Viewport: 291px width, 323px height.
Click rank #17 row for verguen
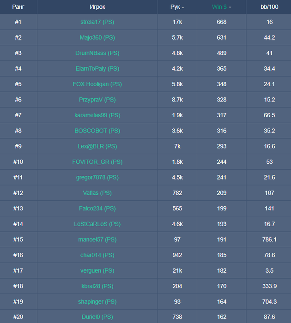pos(145,270)
